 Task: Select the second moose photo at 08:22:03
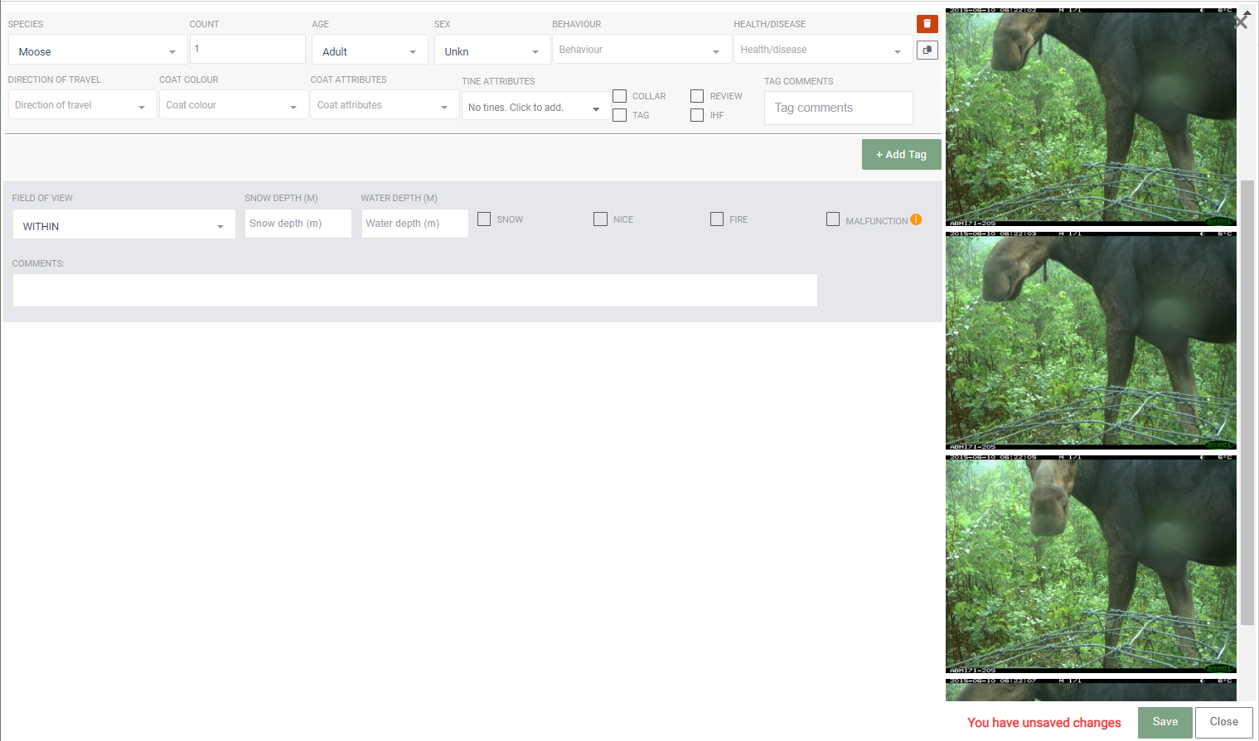(1091, 340)
